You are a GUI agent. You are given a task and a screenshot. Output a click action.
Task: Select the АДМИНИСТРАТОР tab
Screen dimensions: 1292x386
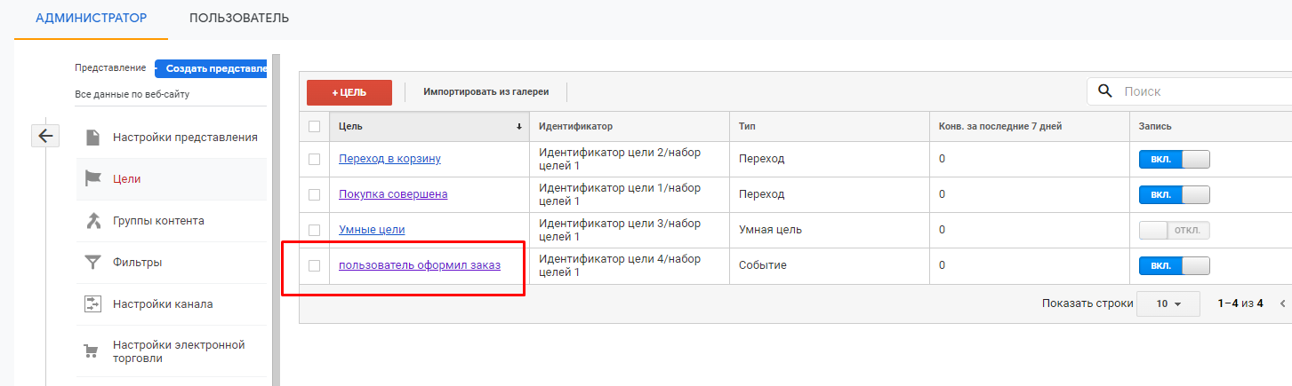click(x=91, y=18)
